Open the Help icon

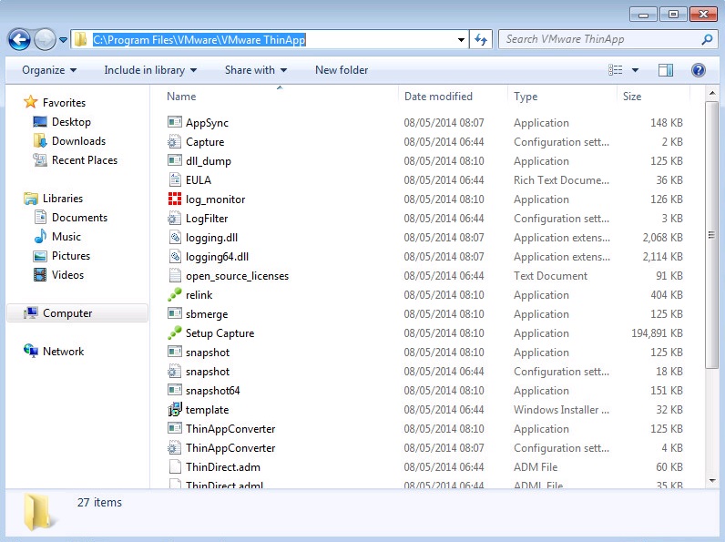coord(699,70)
